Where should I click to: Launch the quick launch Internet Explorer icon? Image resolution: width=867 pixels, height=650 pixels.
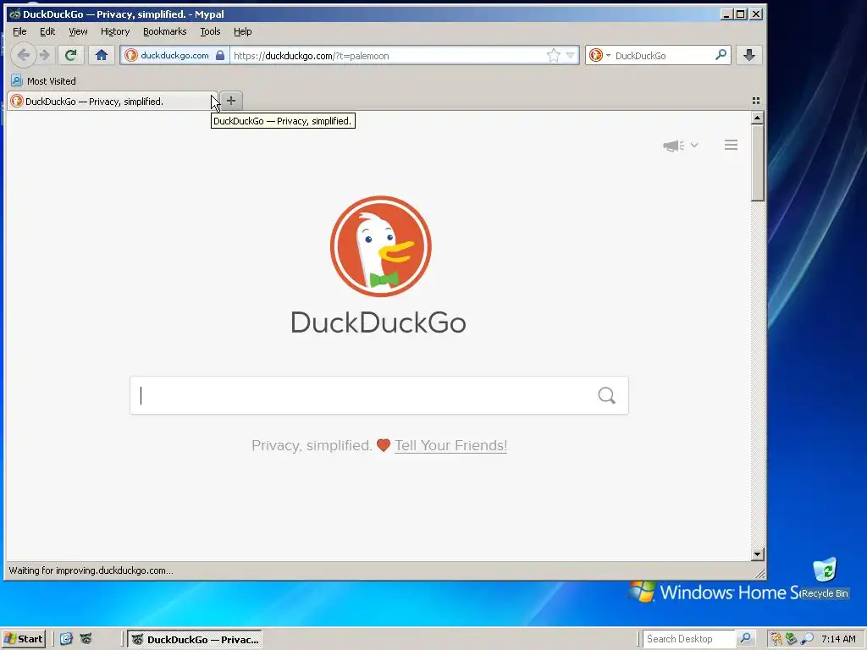66,639
